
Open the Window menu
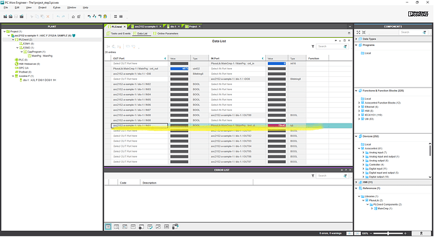click(71, 8)
